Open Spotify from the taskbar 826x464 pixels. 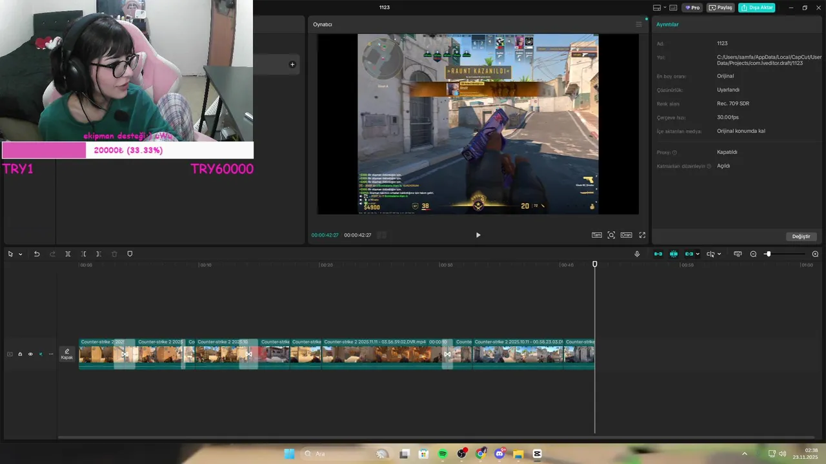[443, 454]
